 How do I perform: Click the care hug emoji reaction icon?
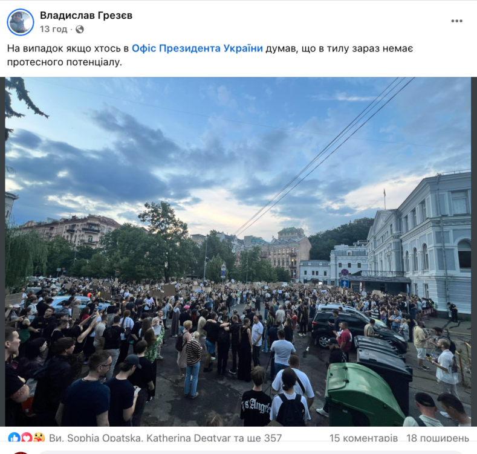point(39,438)
